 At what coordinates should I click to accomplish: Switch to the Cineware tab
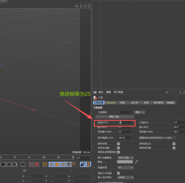110,103
